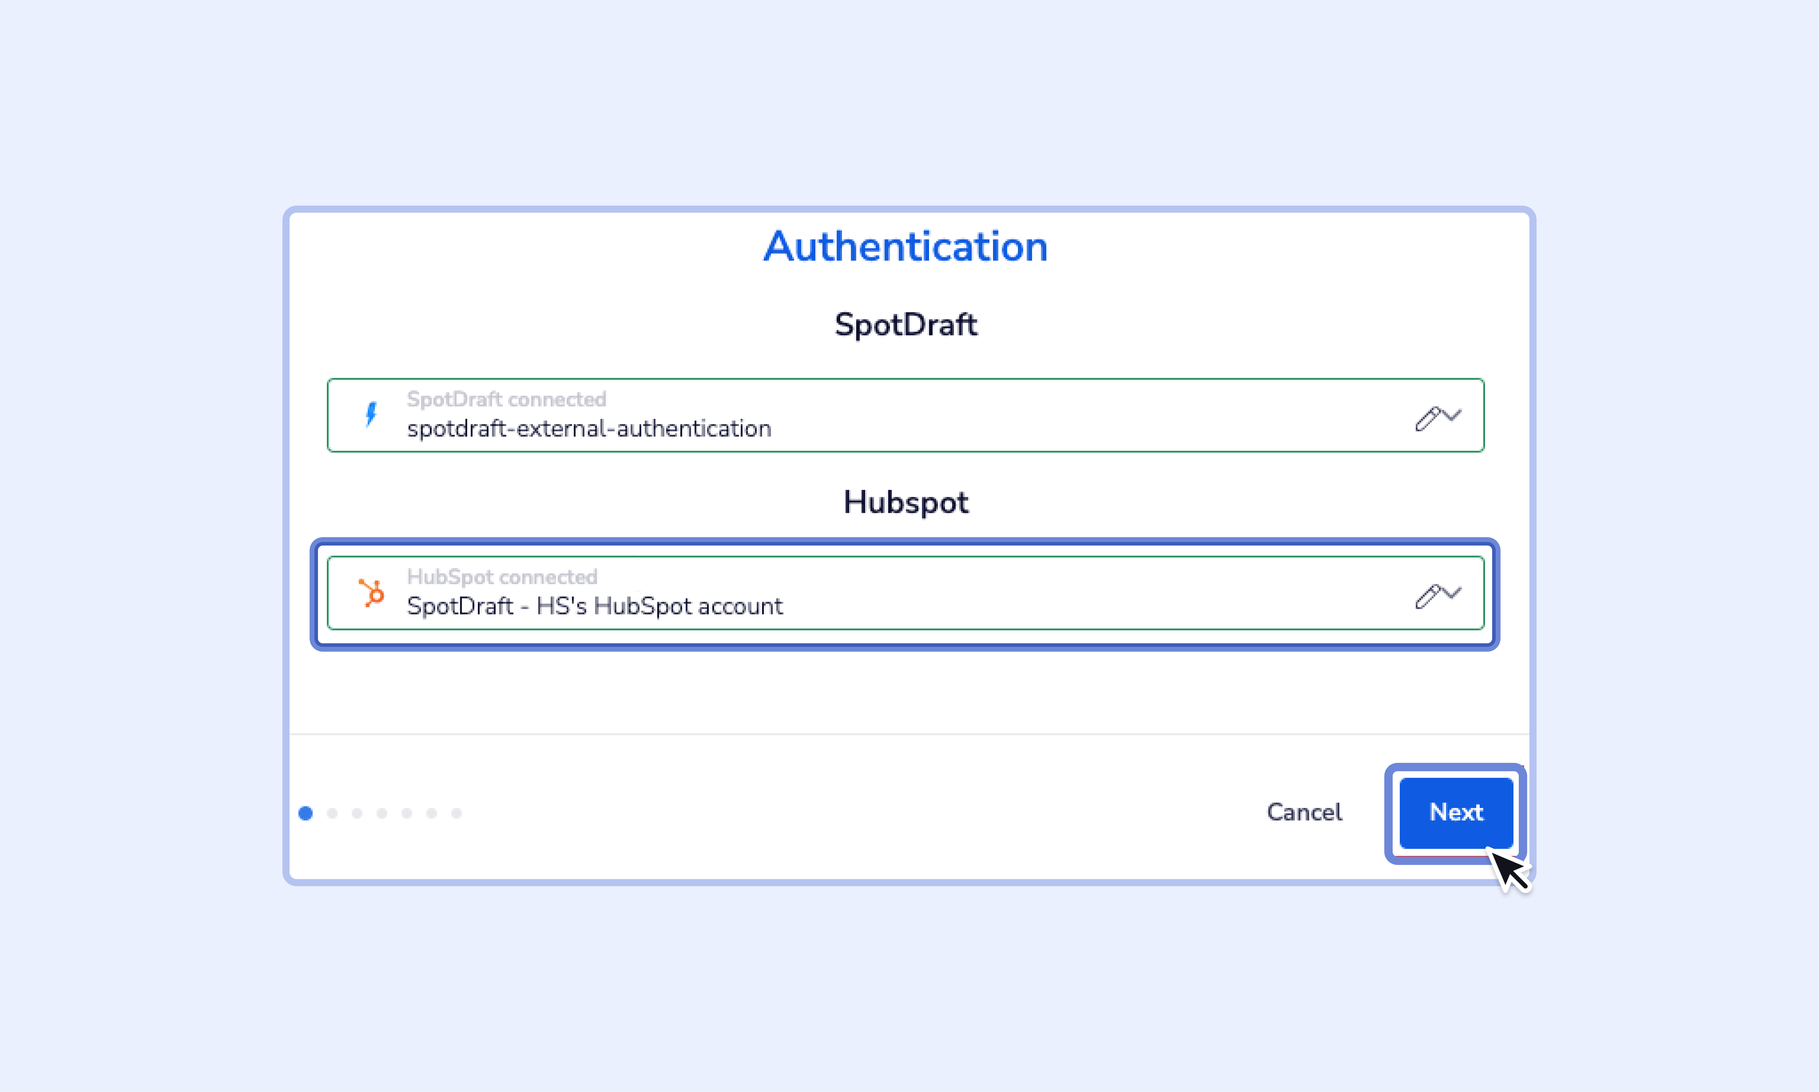
Task: Select the first blue step indicator dot
Action: (x=306, y=813)
